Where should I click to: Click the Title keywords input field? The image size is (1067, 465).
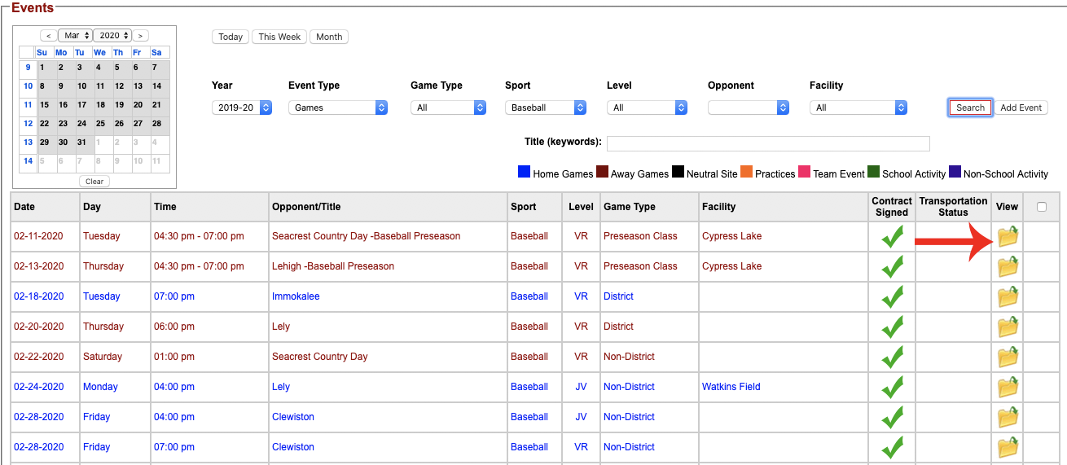(x=768, y=143)
